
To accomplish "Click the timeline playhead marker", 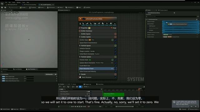I will click(x=139, y=89).
